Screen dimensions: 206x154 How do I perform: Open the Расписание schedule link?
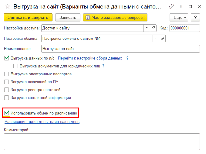tap(42, 122)
